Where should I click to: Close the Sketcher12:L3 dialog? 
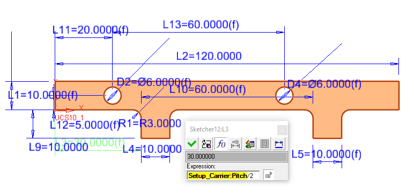tap(282, 130)
